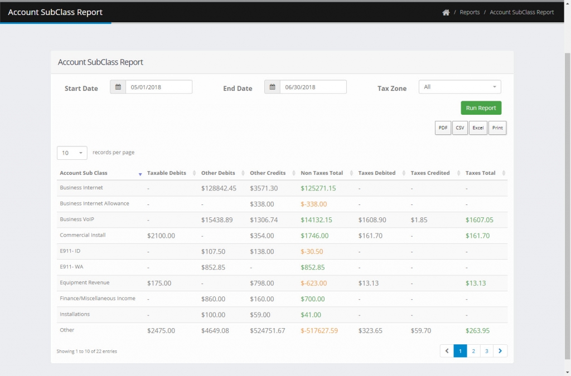
Task: Click the Start Date calendar icon
Action: (118, 87)
